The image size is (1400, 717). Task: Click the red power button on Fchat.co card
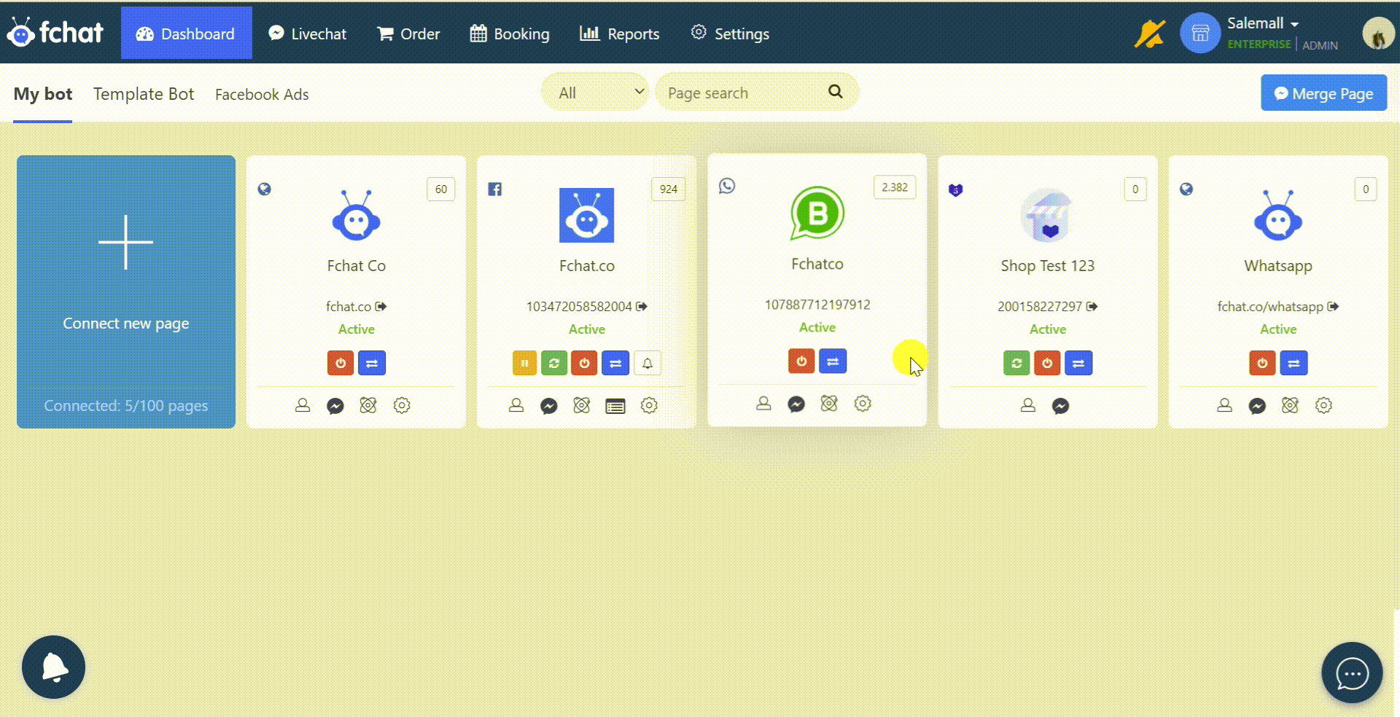coord(584,363)
